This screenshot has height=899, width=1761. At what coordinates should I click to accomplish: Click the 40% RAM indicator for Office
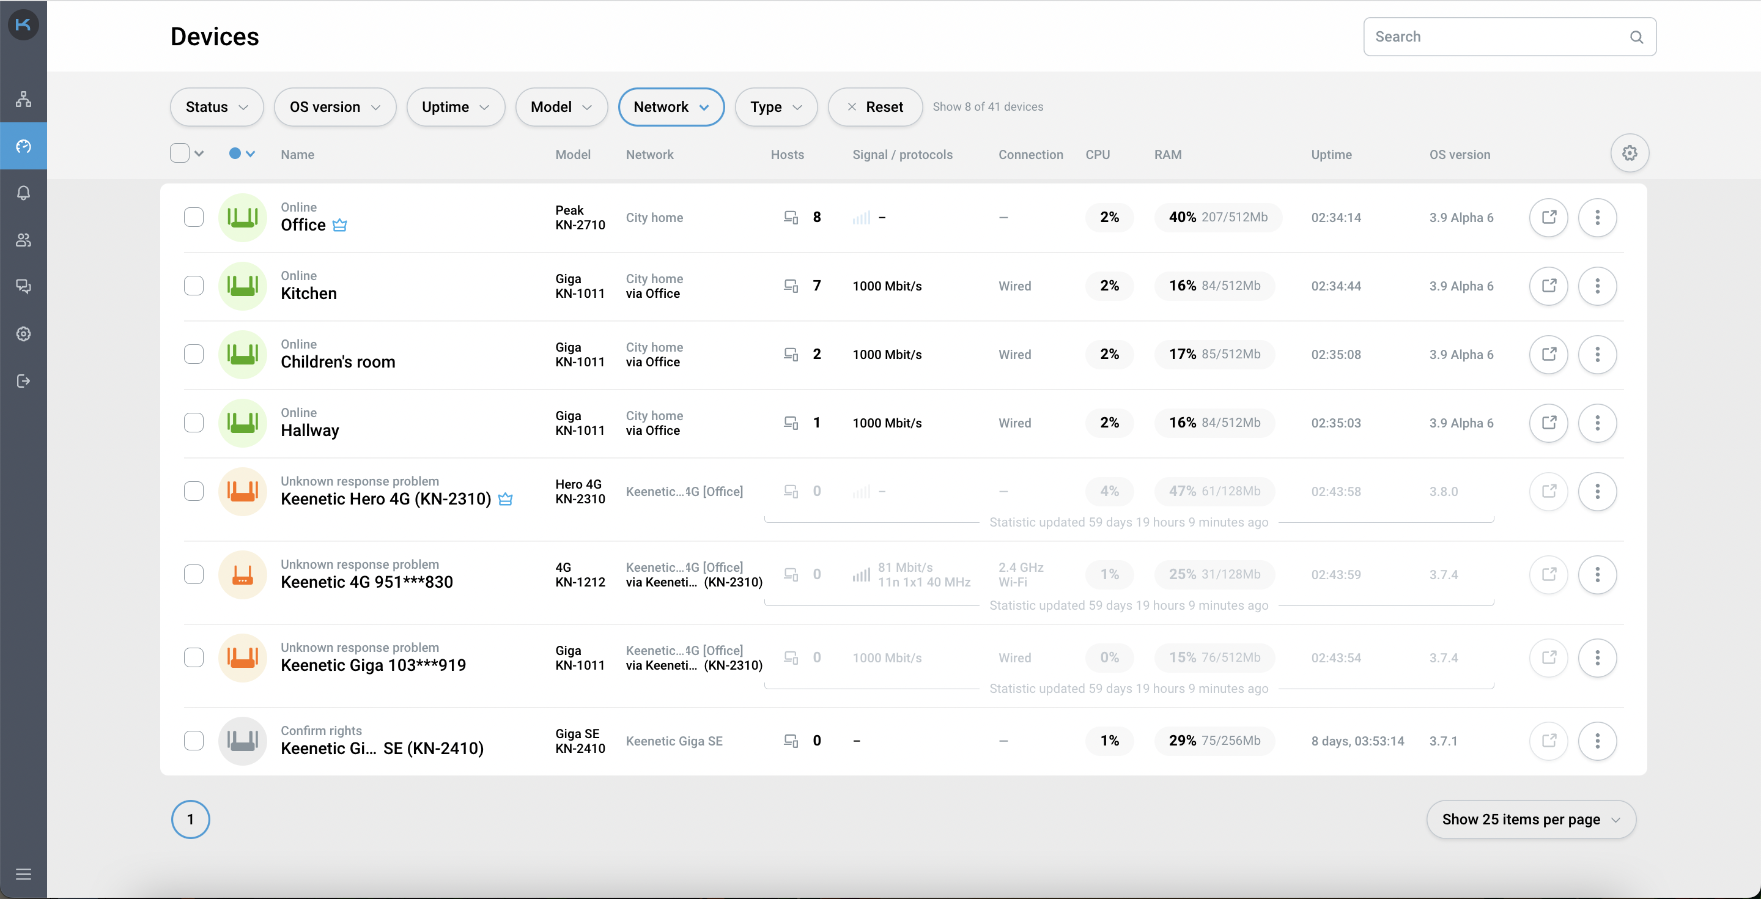pos(1218,217)
